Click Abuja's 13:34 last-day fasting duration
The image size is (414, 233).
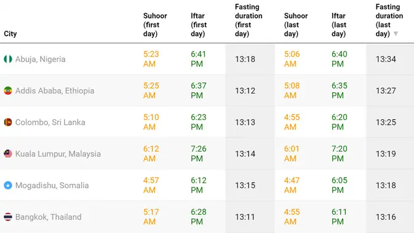[x=386, y=59]
